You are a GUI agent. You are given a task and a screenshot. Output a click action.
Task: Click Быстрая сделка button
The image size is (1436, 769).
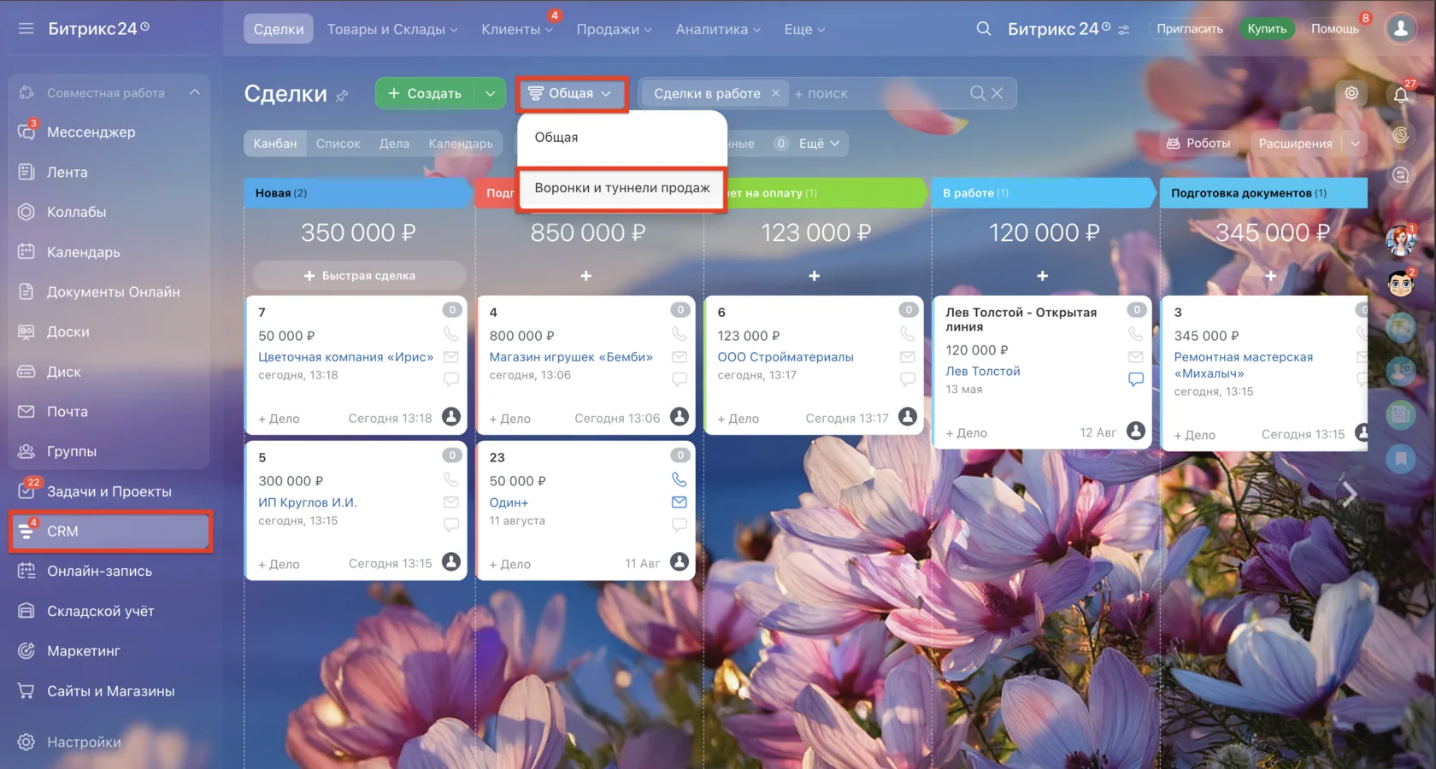(359, 275)
